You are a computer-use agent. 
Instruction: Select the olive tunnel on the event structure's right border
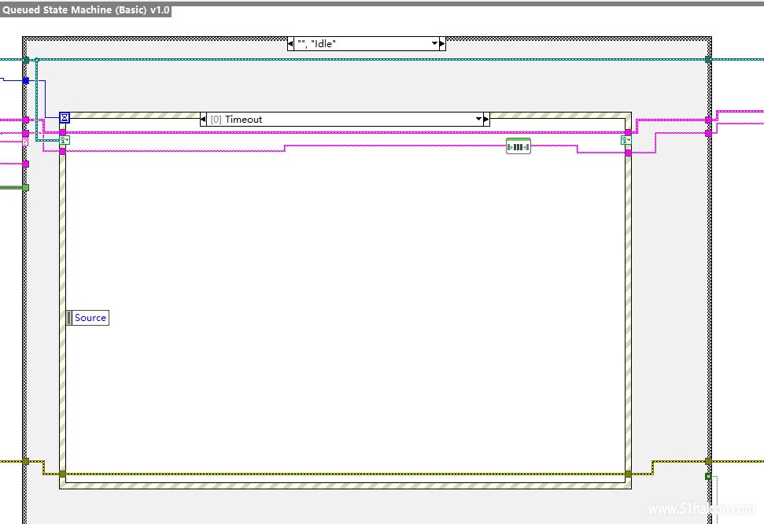(628, 474)
